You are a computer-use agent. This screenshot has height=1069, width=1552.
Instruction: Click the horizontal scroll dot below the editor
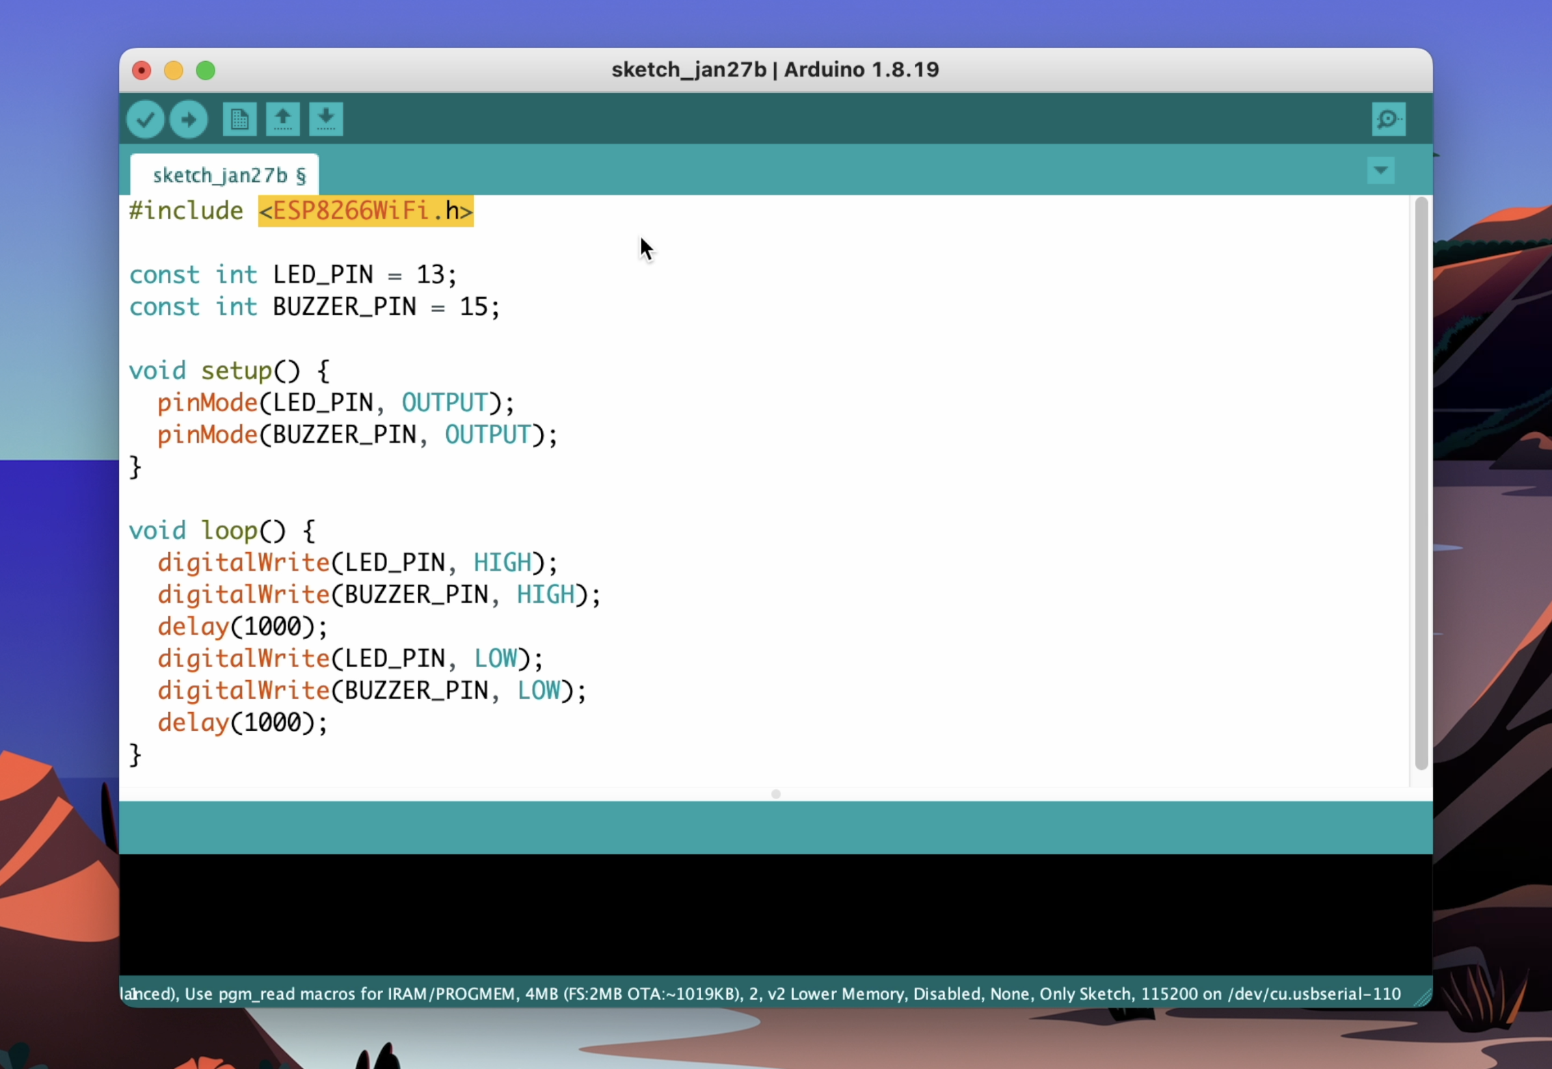coord(775,794)
